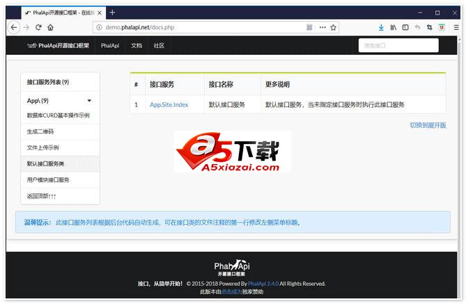Open the sponsor link in footer
466x304 pixels.
(231, 292)
